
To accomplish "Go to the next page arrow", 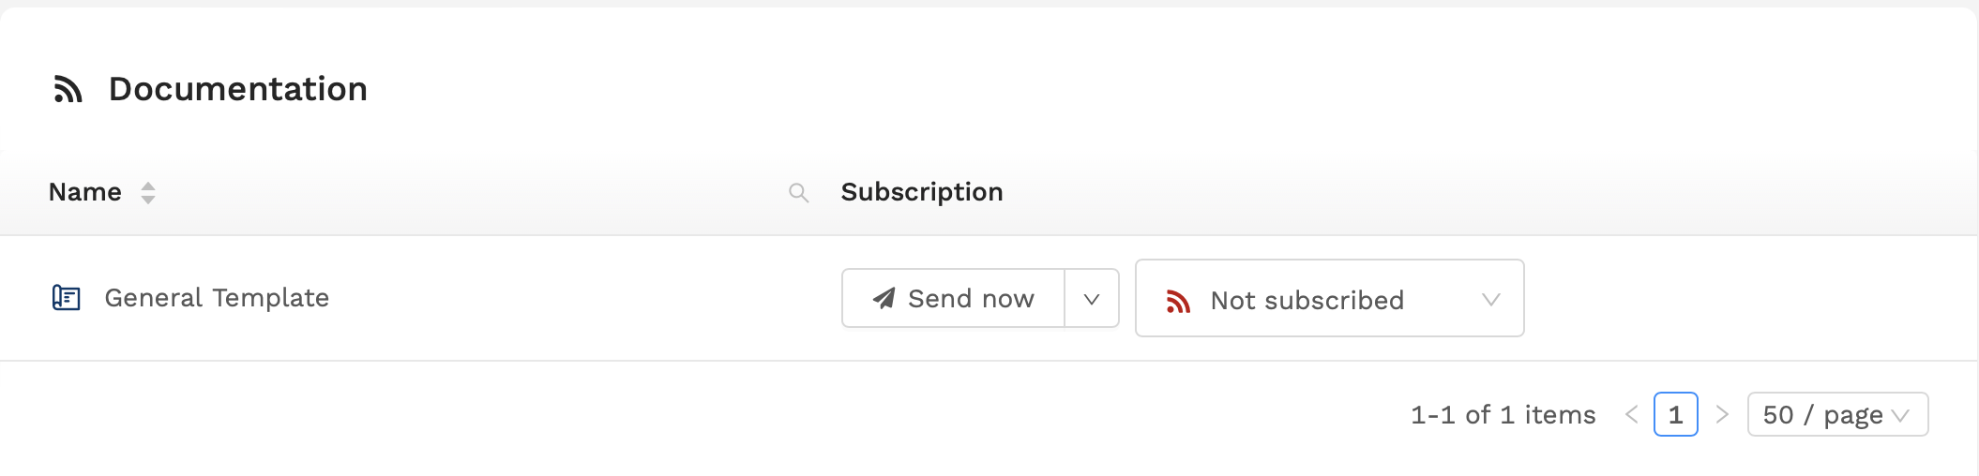I will (1722, 414).
